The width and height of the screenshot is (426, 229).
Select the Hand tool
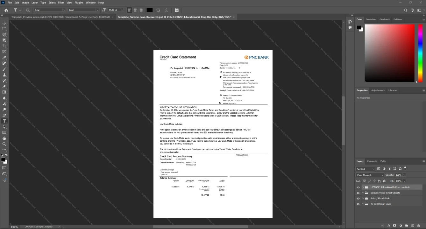(4, 138)
